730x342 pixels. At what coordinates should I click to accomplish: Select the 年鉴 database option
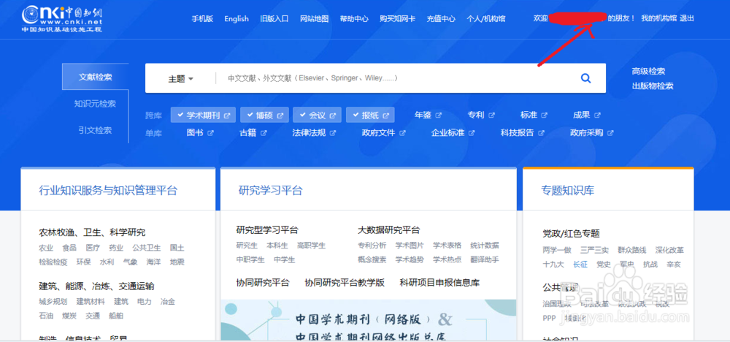pyautogui.click(x=423, y=115)
